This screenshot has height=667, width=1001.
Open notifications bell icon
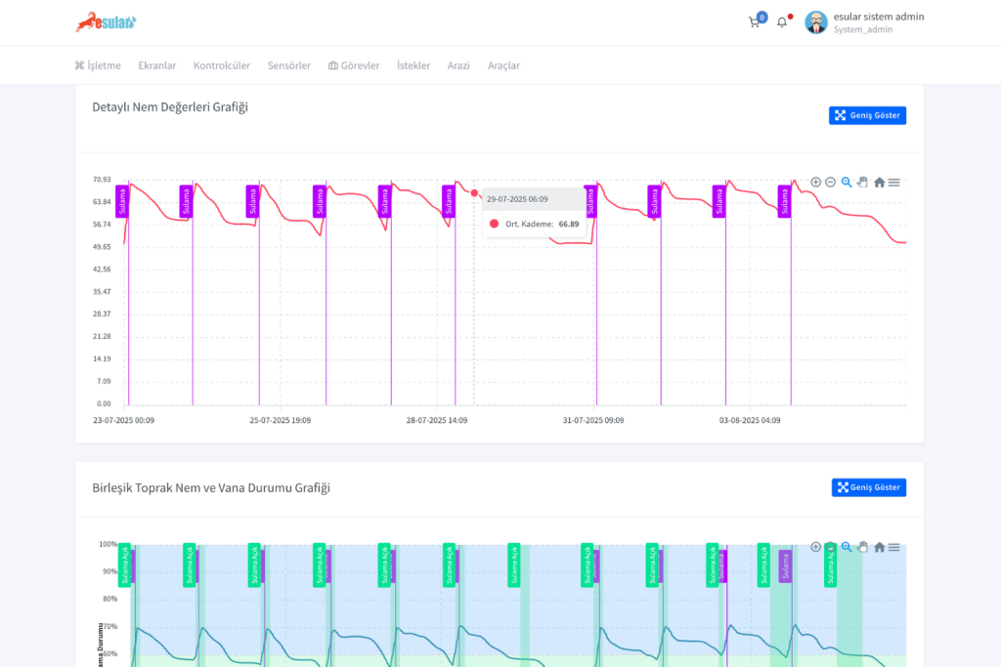tap(782, 22)
